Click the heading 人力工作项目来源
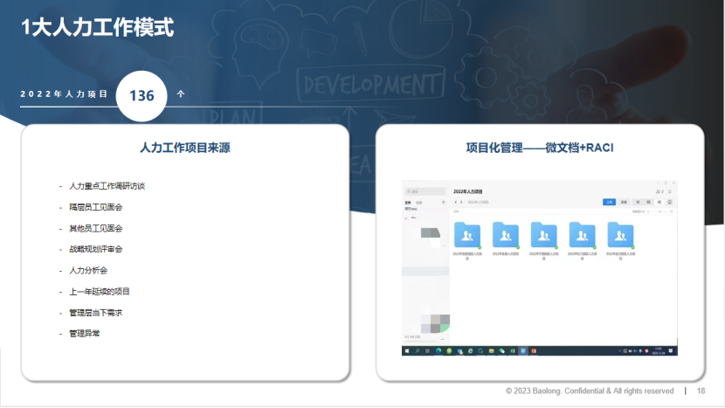The image size is (725, 408). tap(185, 148)
